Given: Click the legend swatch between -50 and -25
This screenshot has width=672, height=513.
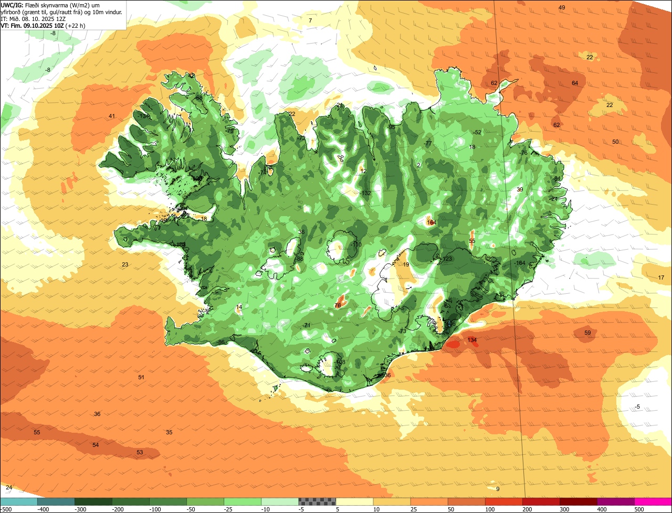Looking at the screenshot, I should point(205,501).
